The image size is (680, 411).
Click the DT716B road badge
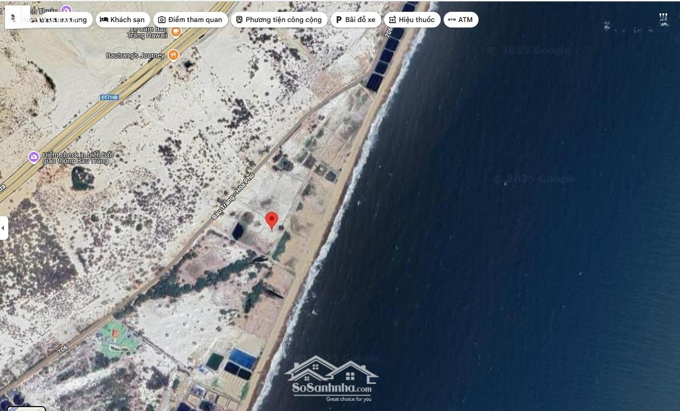(109, 97)
